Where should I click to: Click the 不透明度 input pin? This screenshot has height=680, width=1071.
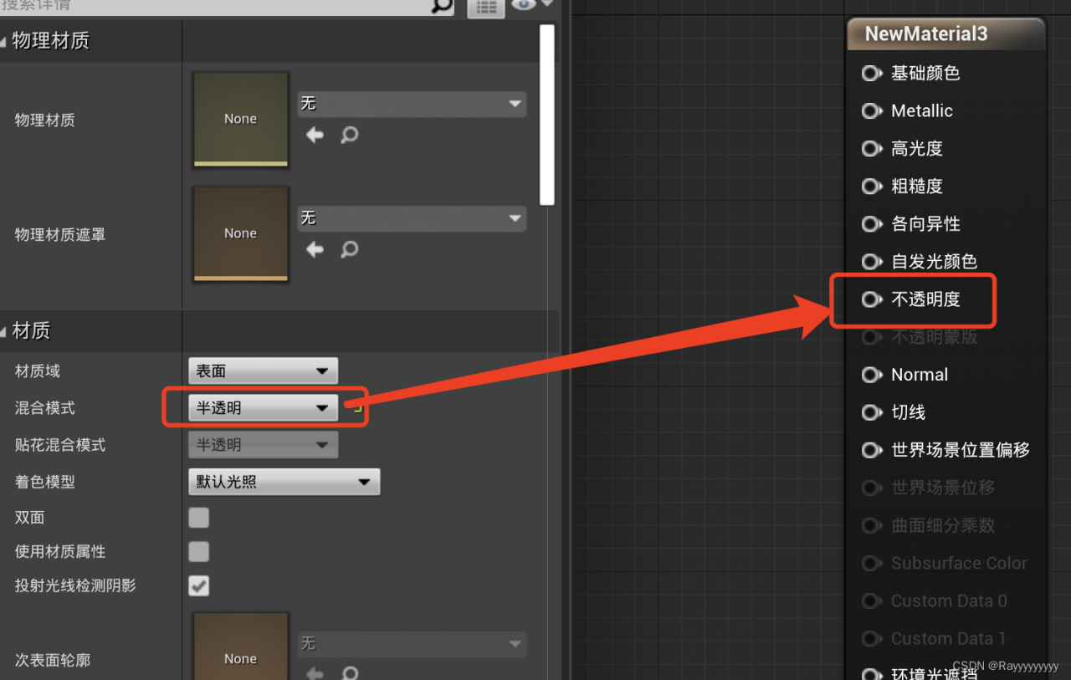(872, 299)
